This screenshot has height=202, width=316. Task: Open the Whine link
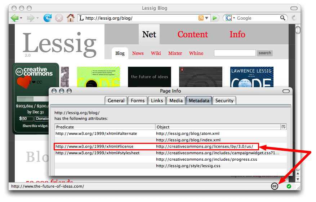coord(196,53)
